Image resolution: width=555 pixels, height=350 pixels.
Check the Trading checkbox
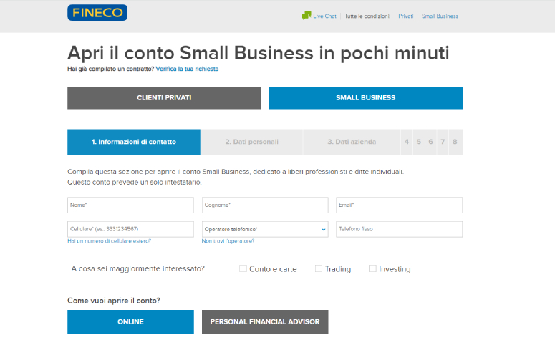319,268
